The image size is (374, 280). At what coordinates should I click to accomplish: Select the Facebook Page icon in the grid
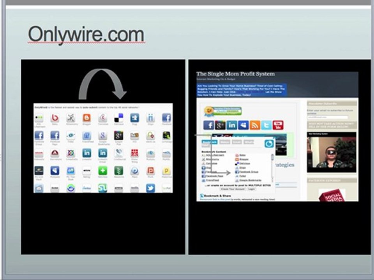tap(55, 135)
